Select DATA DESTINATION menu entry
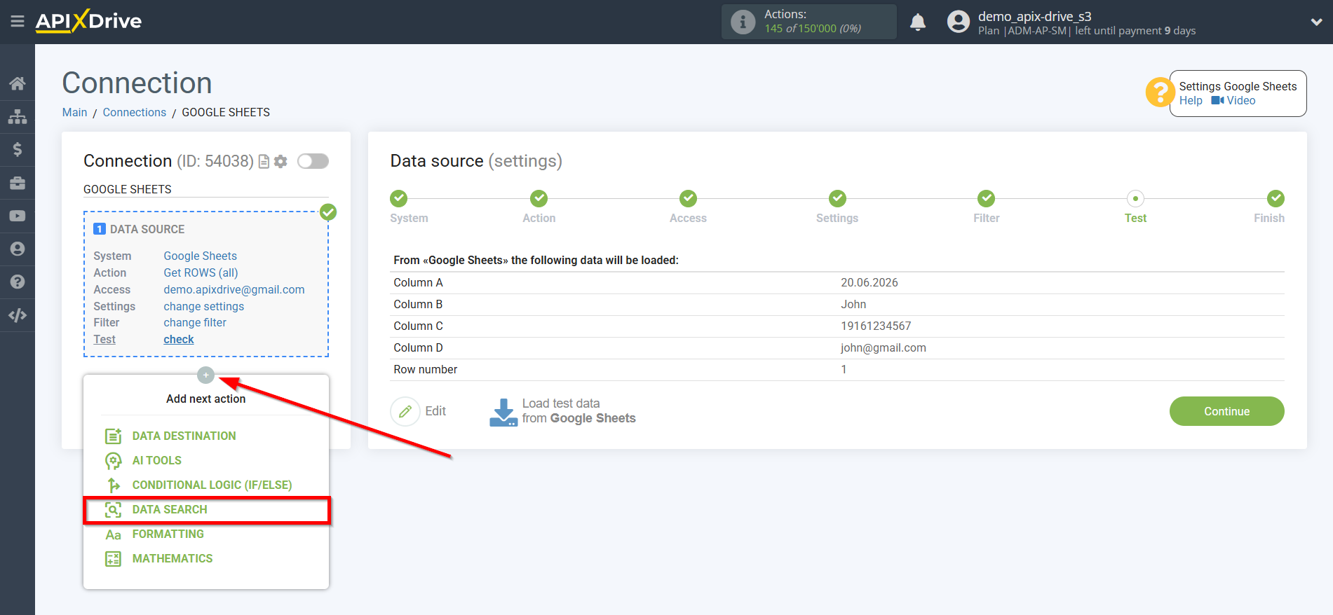This screenshot has width=1333, height=615. tap(184, 436)
